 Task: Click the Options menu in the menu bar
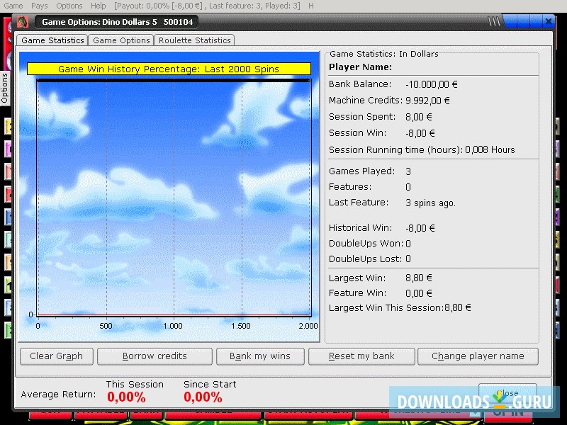pyautogui.click(x=69, y=6)
